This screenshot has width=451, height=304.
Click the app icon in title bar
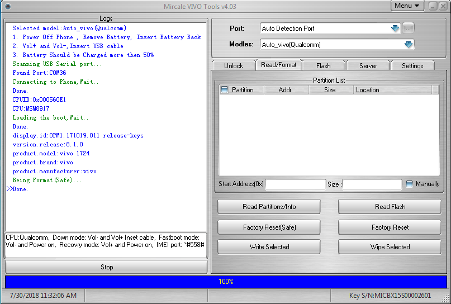[8, 6]
